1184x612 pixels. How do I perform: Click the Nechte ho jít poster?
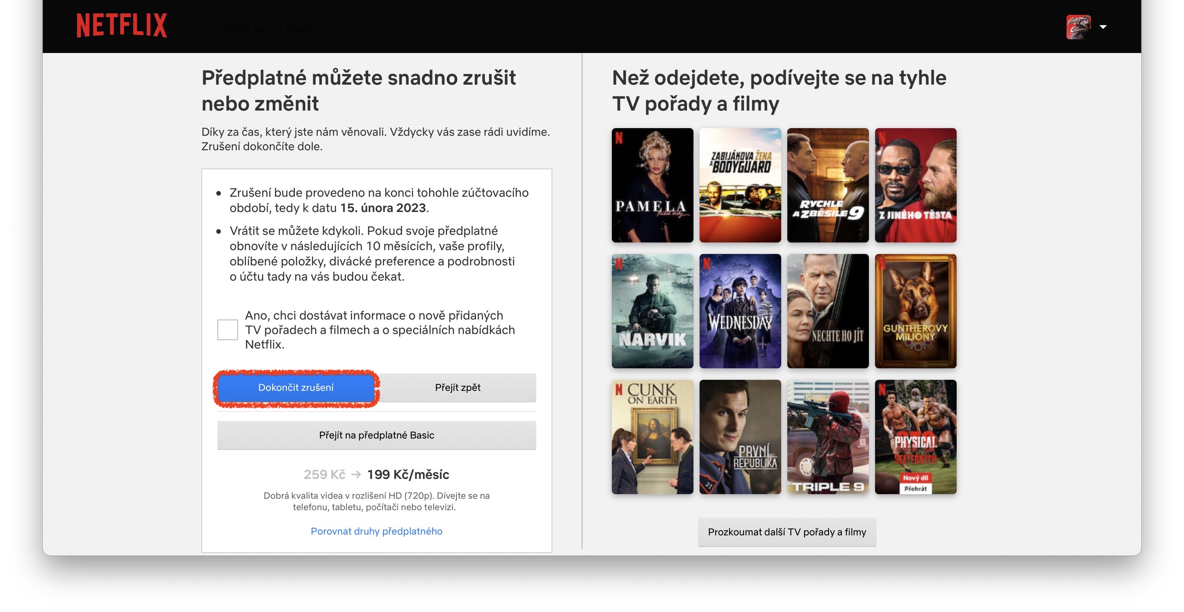pyautogui.click(x=828, y=311)
